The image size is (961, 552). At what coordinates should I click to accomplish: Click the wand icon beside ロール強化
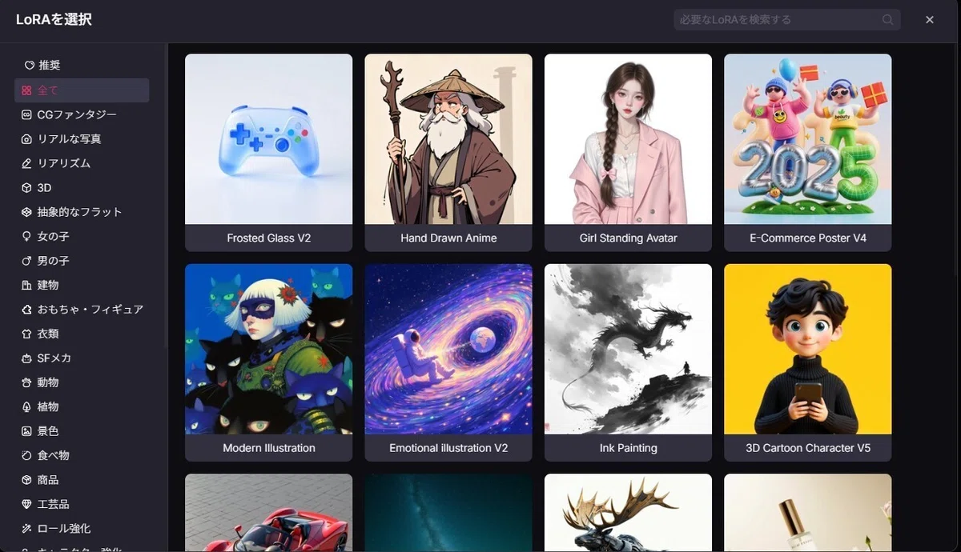[27, 529]
